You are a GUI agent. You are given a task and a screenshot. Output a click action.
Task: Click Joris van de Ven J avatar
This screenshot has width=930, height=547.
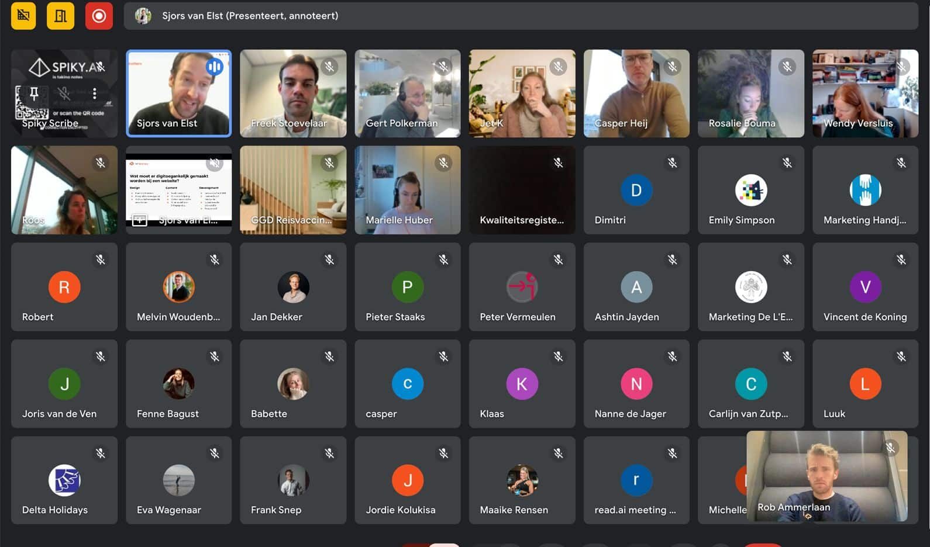coord(64,383)
